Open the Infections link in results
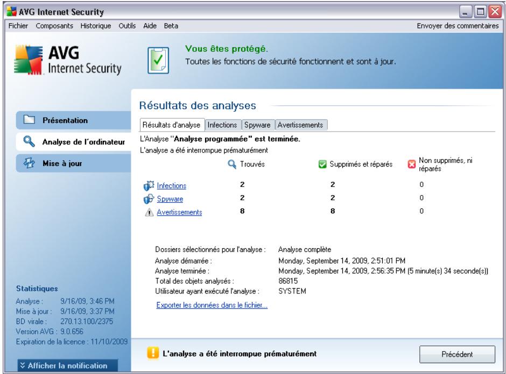506x374 pixels. click(171, 186)
